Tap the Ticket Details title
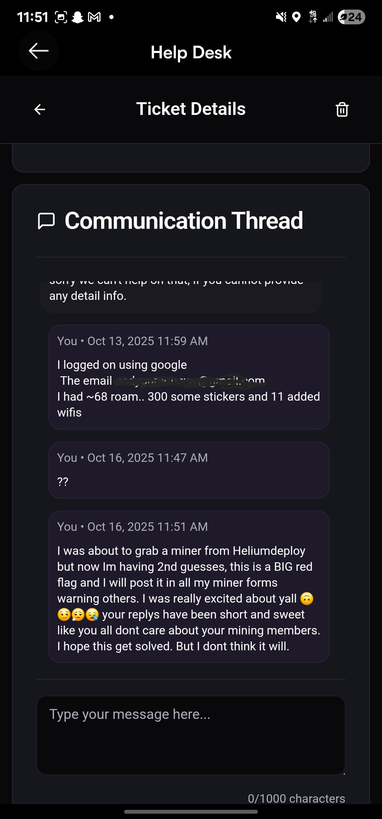The width and height of the screenshot is (382, 819). point(191,109)
